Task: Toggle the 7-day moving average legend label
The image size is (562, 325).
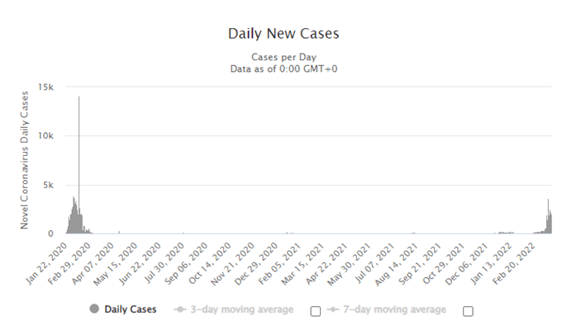Action: click(x=394, y=309)
